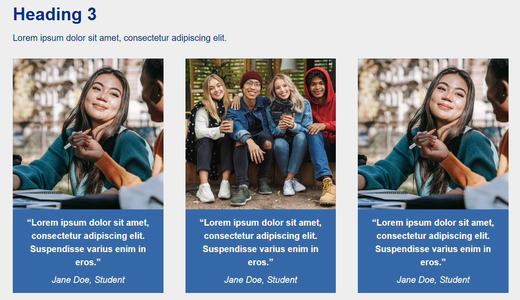The width and height of the screenshot is (520, 300).
Task: Select Jane Doe, Student under the first card
Action: [x=88, y=280]
